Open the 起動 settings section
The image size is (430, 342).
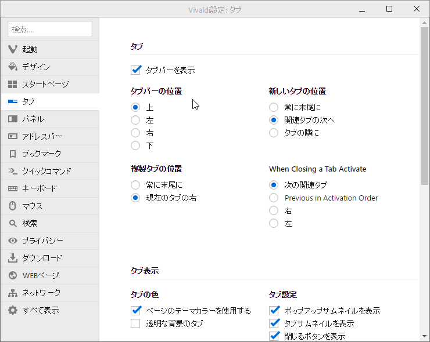point(50,49)
